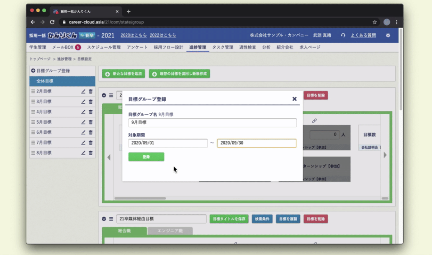
Task: Click 新たな目標を追加 button
Action: pyautogui.click(x=123, y=74)
